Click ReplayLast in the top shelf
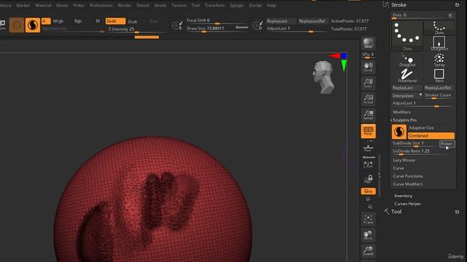The image size is (467, 262). [x=281, y=21]
